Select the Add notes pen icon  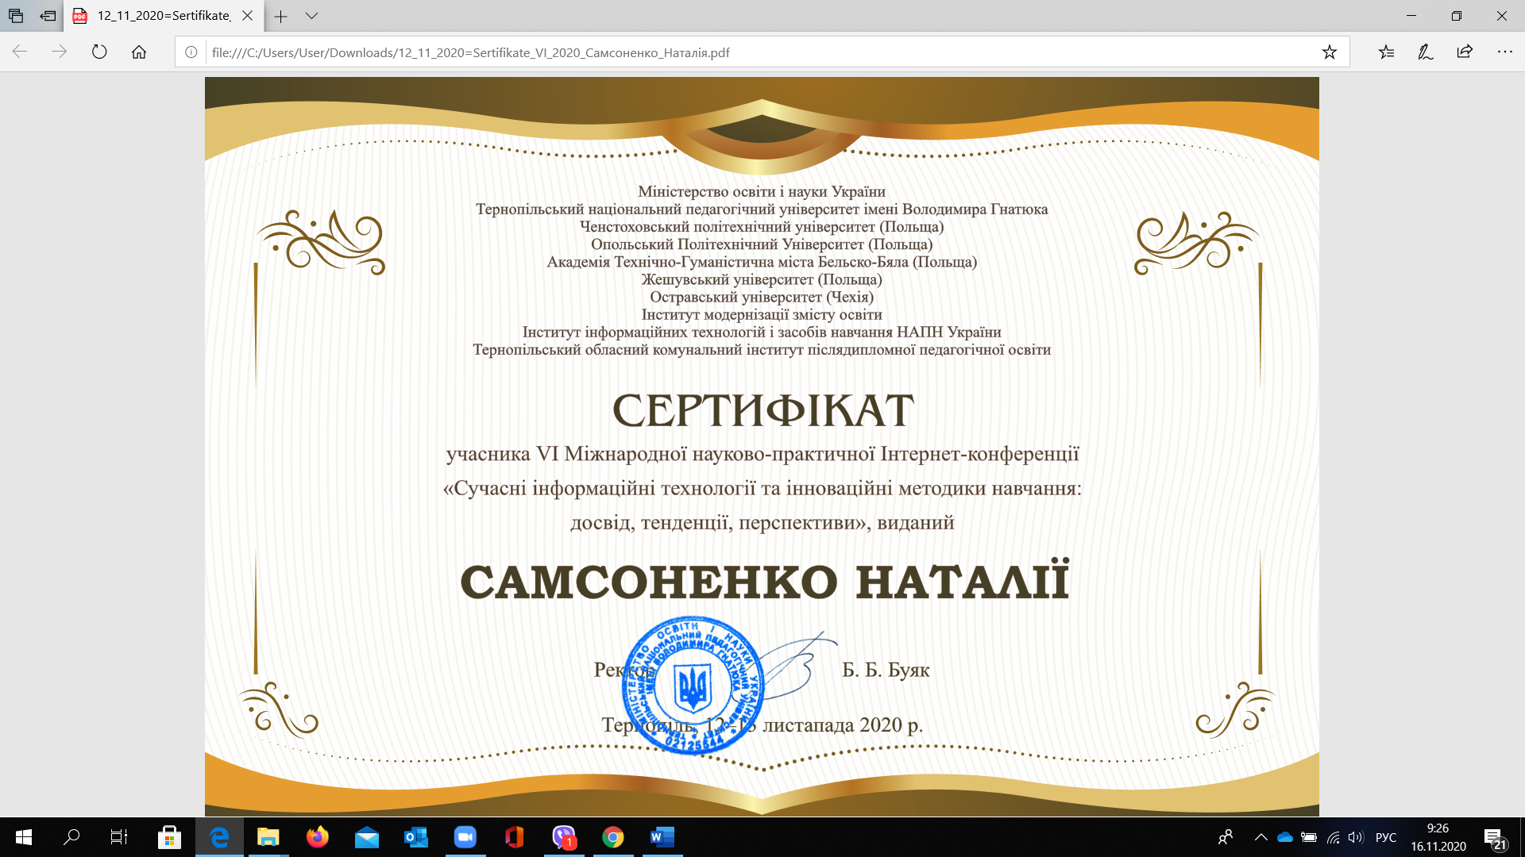pyautogui.click(x=1426, y=52)
